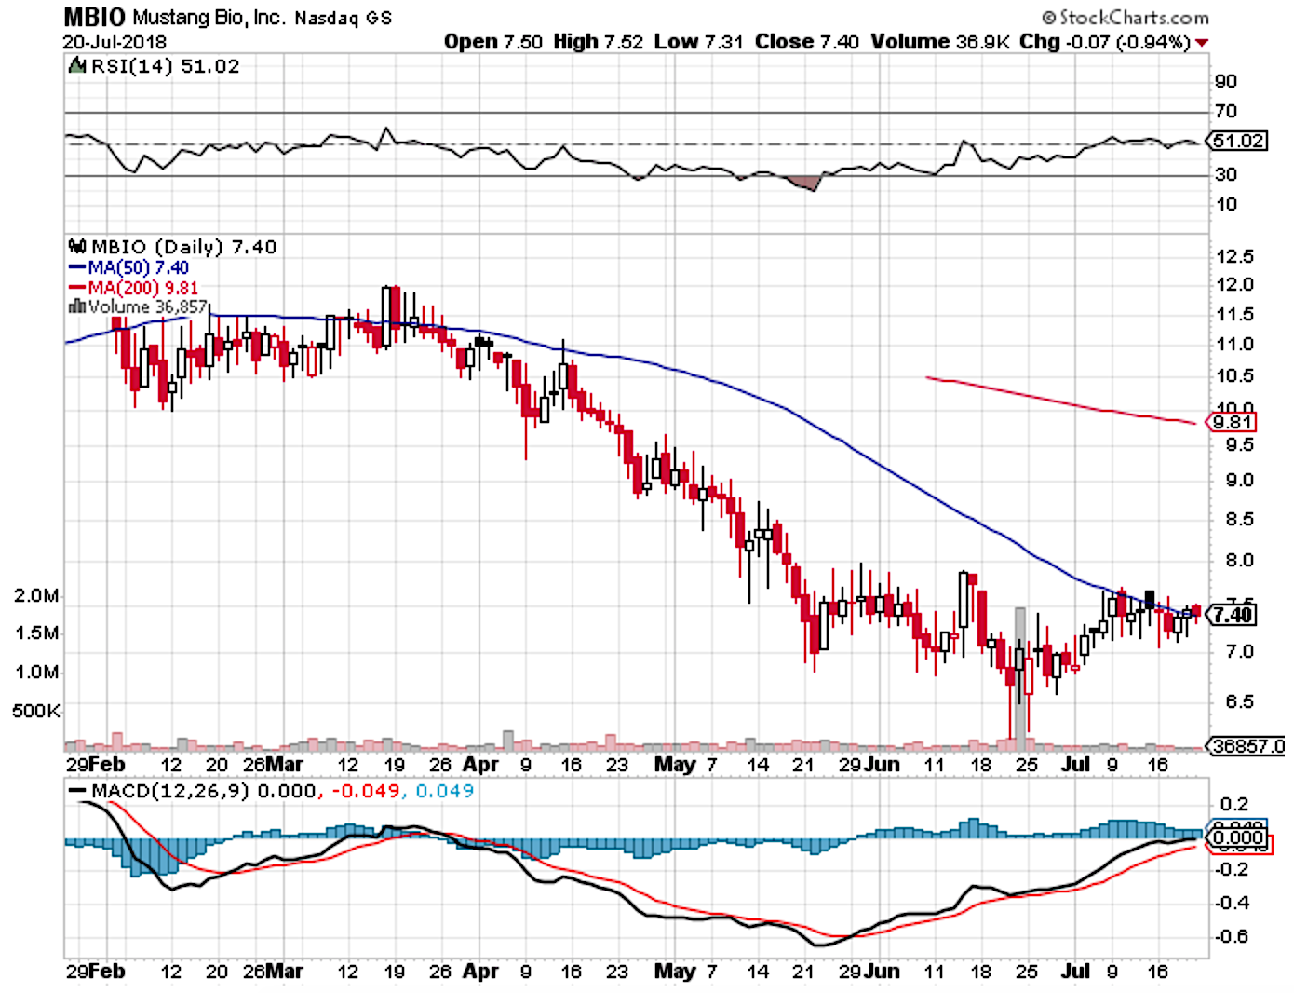Click the Apr label on MACD panel axis
Screen dimensions: 1294x993
pyautogui.click(x=481, y=972)
